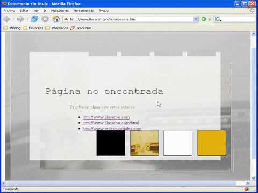Click the Terminado status bar text

[x=11, y=189]
